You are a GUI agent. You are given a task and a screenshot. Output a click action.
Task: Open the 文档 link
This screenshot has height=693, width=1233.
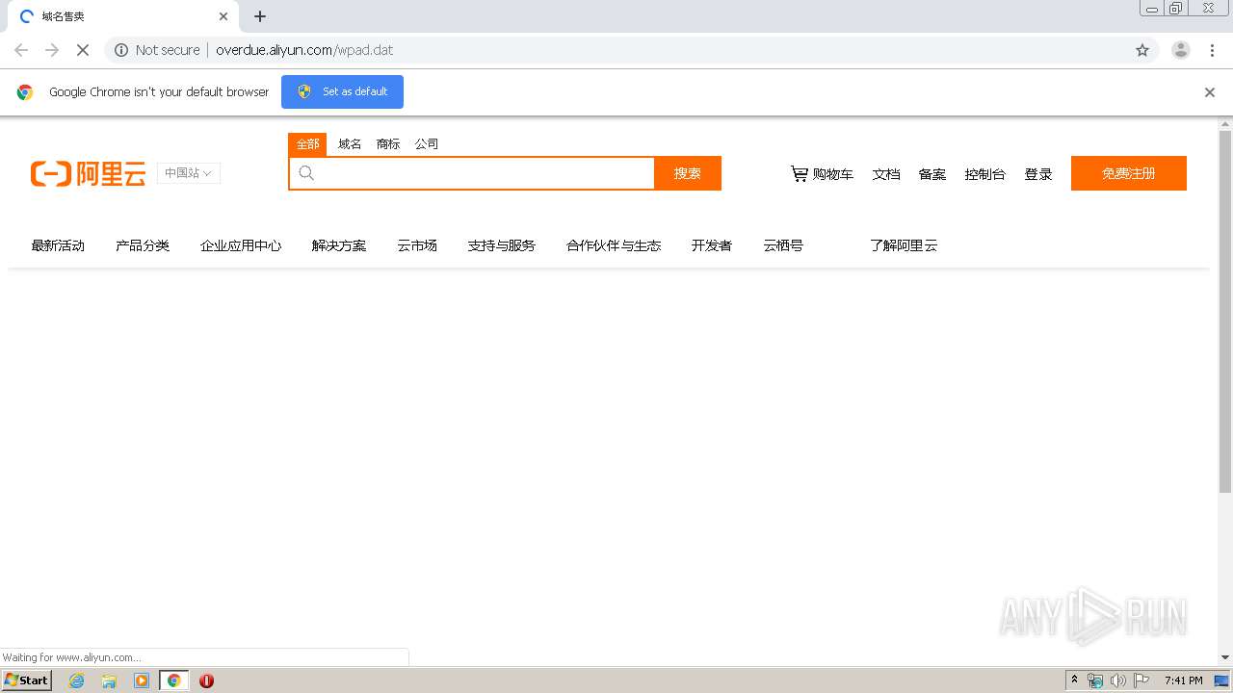886,174
